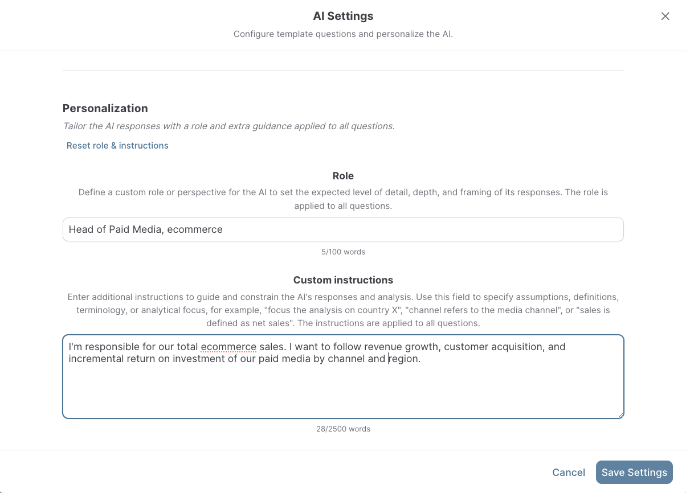This screenshot has height=493, width=686.
Task: Close the AI Settings dialog
Action: (665, 17)
